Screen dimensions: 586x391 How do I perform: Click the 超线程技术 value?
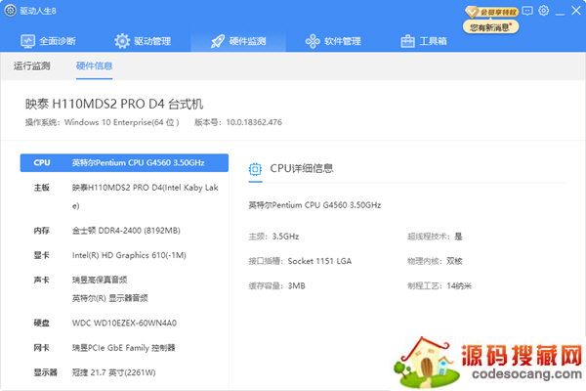tap(458, 237)
